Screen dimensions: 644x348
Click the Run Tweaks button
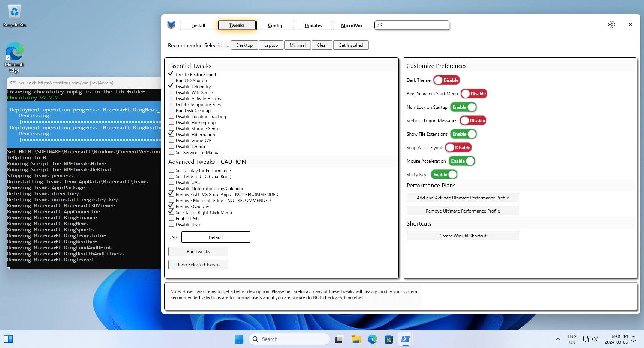(x=198, y=251)
